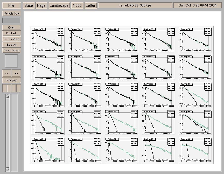
Task: Click the PAAmp89 histogram plot
Action: (195, 95)
